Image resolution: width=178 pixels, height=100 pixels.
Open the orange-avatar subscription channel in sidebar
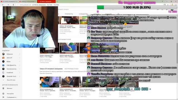(x=3, y=58)
